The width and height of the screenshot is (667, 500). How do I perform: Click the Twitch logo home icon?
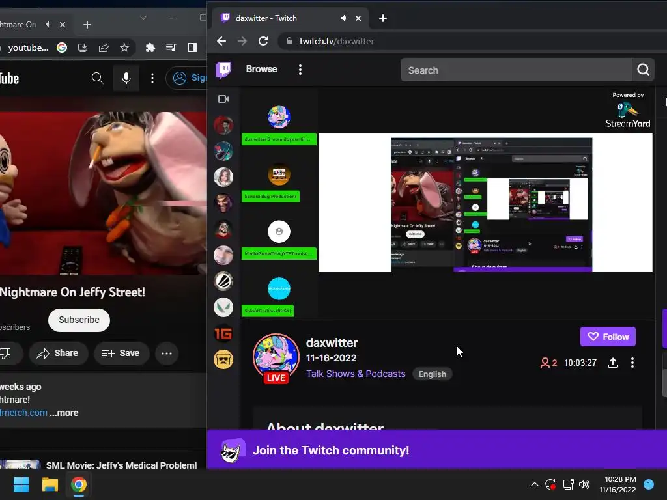tap(223, 70)
